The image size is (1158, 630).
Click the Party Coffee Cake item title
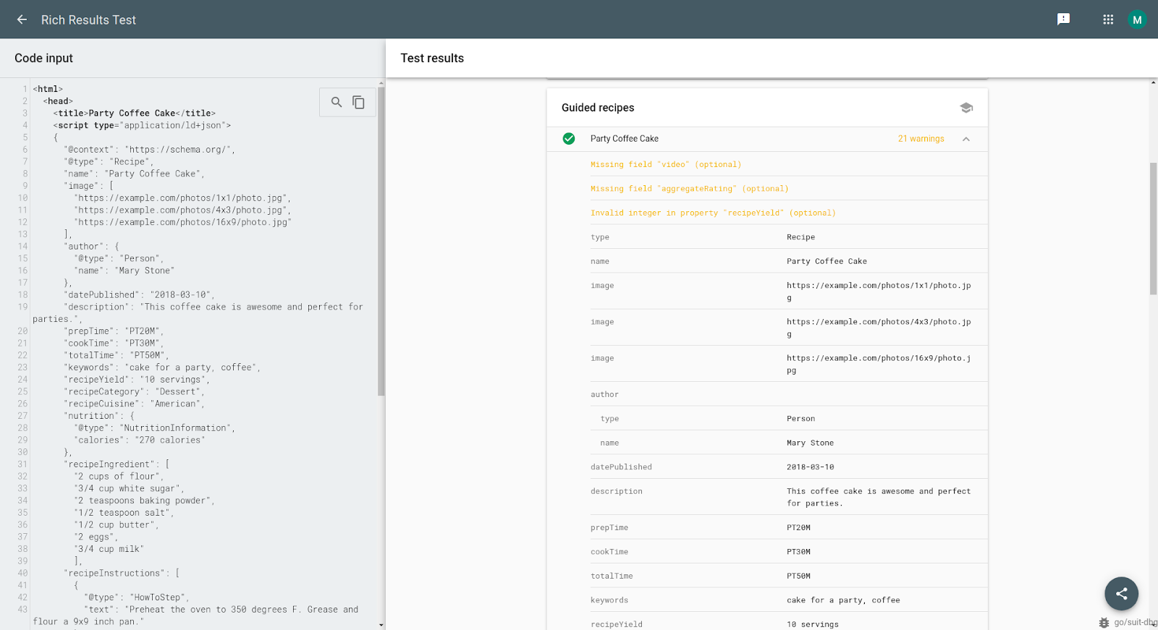pyautogui.click(x=624, y=139)
